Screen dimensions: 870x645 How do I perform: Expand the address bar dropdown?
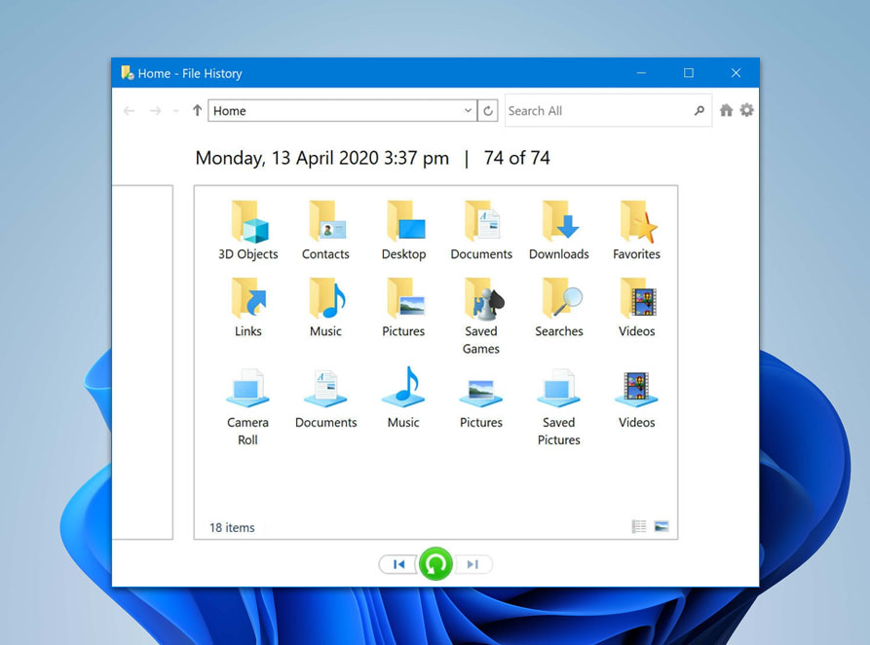point(468,110)
